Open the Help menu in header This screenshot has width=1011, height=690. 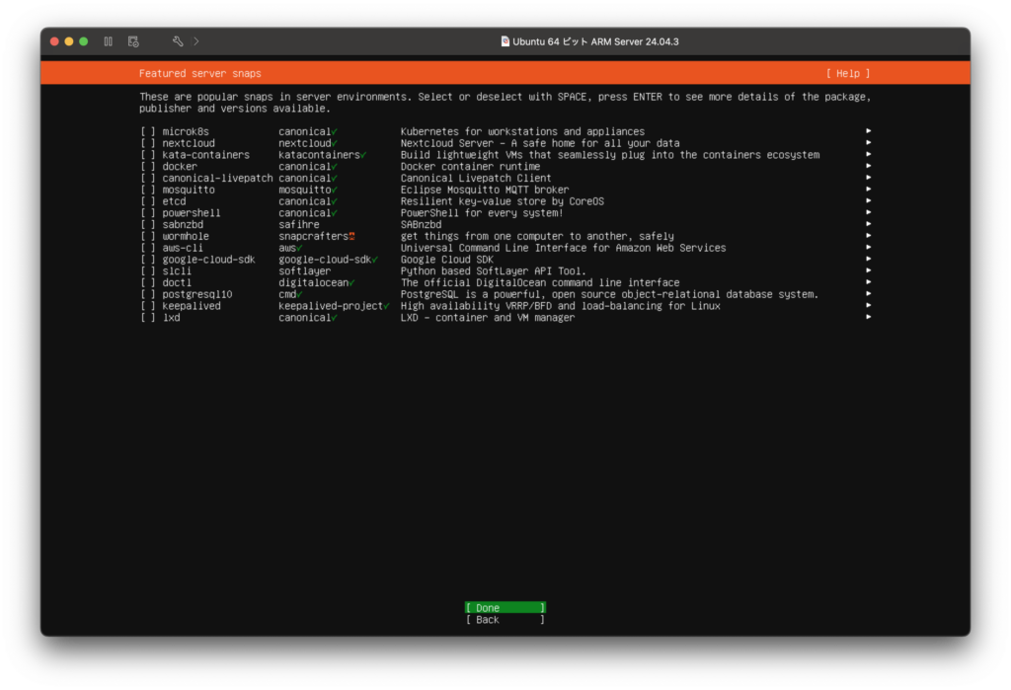[x=848, y=74]
